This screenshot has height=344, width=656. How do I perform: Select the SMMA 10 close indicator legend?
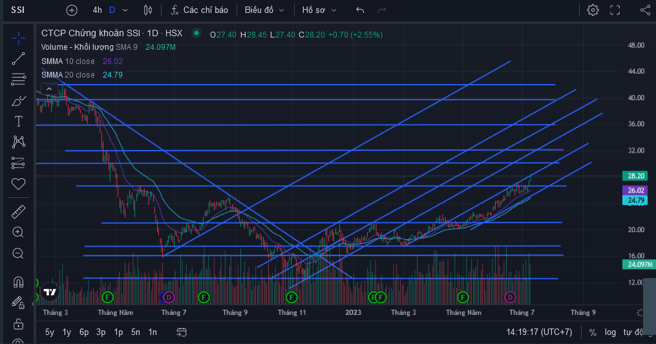tap(69, 61)
